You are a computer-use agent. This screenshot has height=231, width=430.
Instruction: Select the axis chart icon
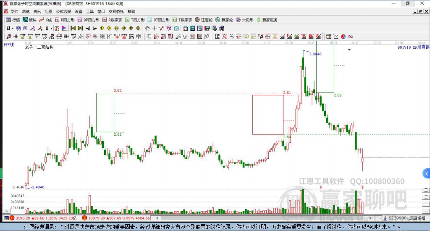pyautogui.click(x=336, y=36)
